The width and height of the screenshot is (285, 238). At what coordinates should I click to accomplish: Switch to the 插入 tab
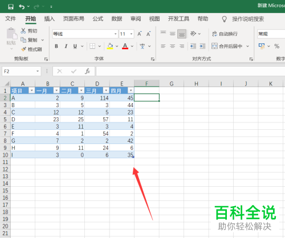pyautogui.click(x=50, y=19)
